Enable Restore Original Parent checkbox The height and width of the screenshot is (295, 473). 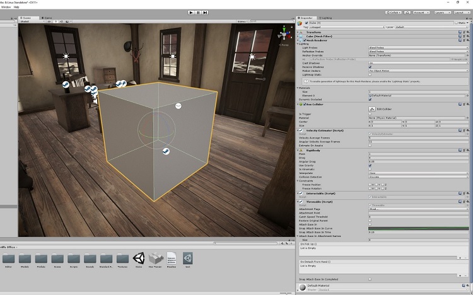point(370,221)
